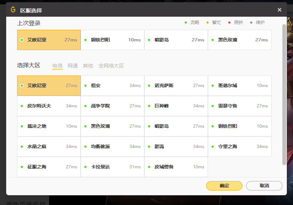Confirm selection with 确定 button
Screen dimensions: 293x205
[x=224, y=186]
